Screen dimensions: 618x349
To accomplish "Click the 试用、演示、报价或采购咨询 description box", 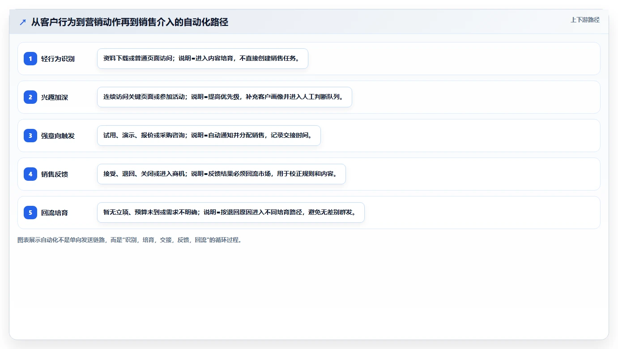I will click(209, 136).
